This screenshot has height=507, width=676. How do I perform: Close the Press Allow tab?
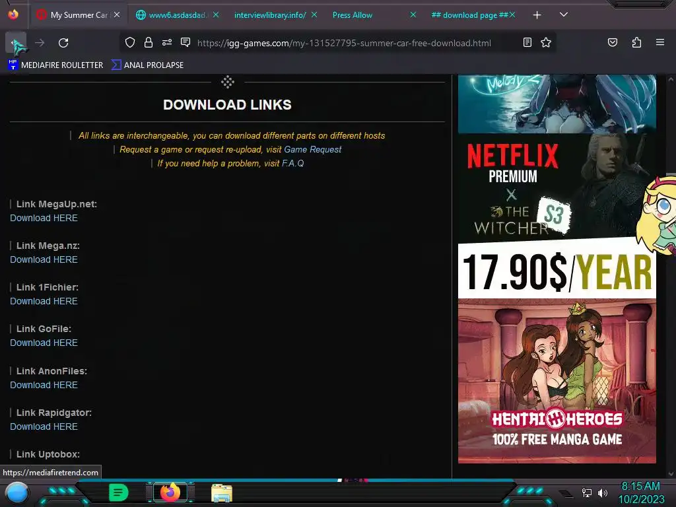[x=413, y=15]
